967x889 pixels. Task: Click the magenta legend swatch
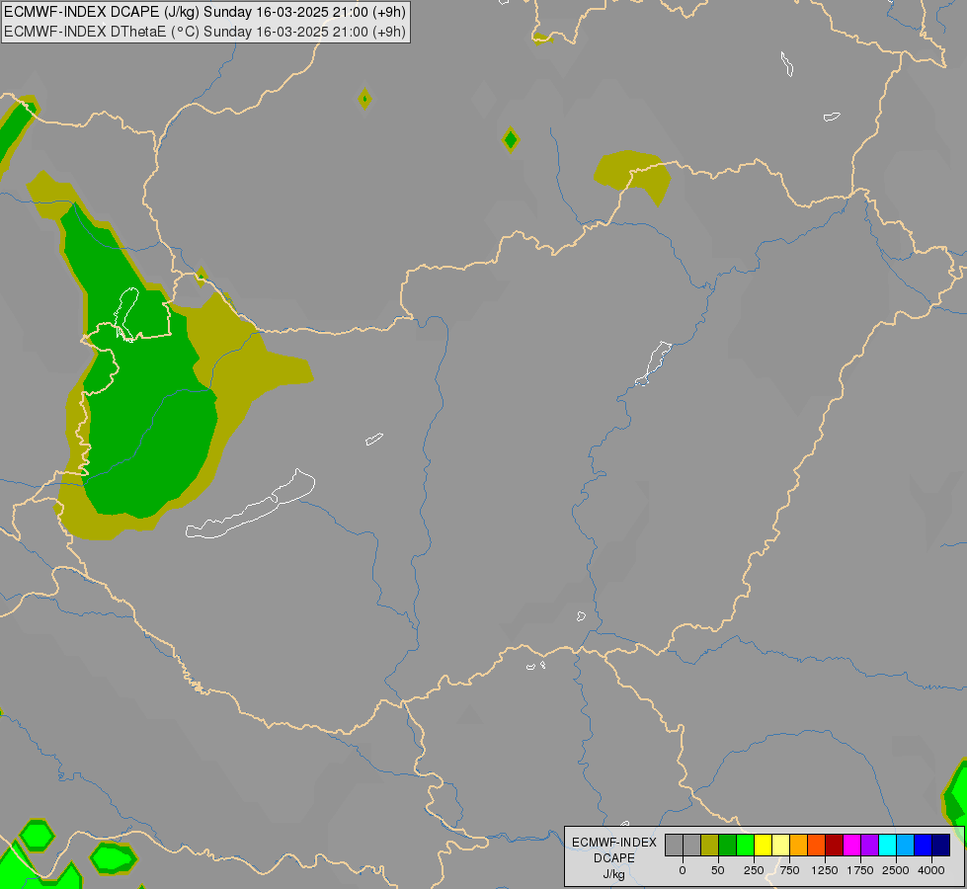852,846
